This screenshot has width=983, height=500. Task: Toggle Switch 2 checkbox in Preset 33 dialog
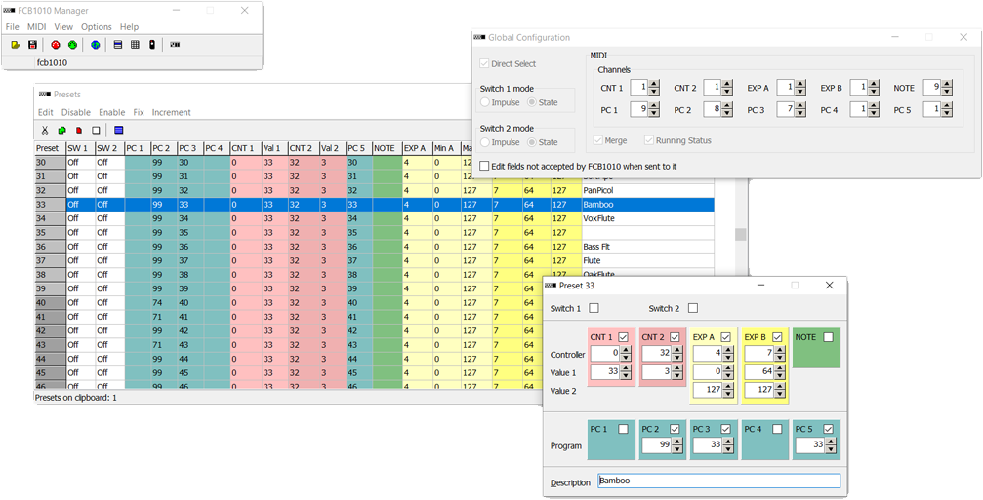693,308
